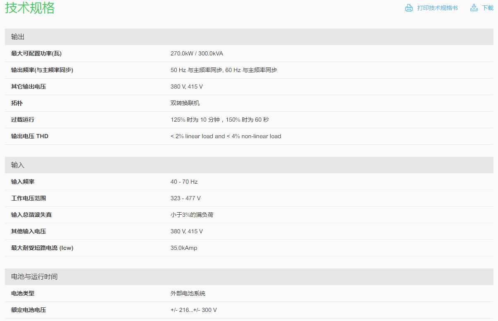Click the 外部电池系统 battery type value

point(188,293)
